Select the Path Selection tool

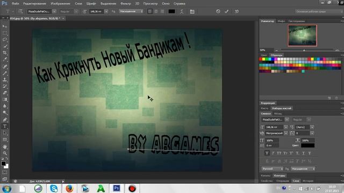click(5, 133)
